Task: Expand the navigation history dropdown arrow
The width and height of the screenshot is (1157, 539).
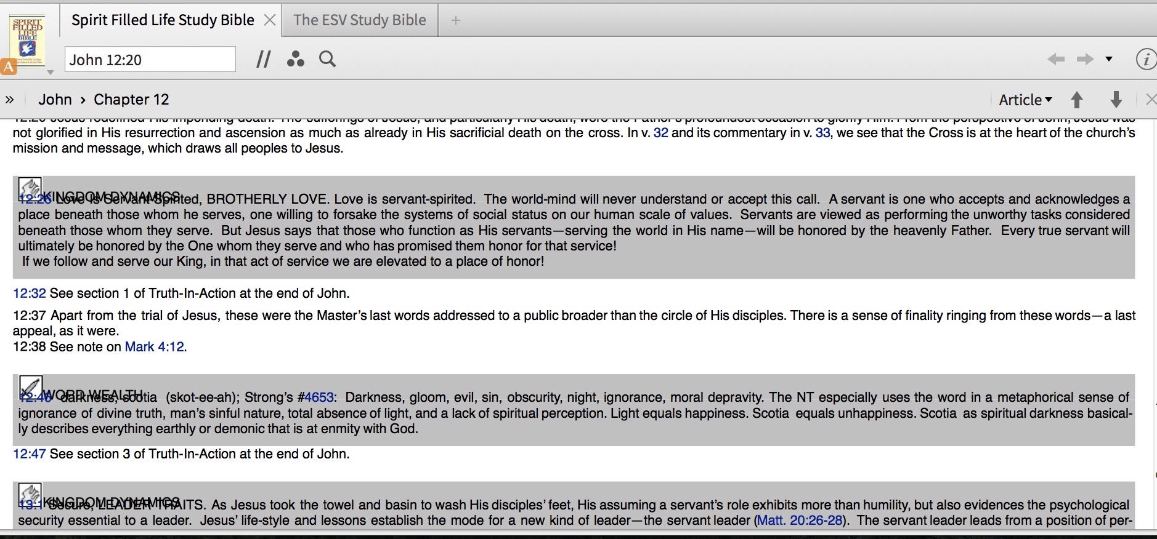Action: (x=1109, y=59)
